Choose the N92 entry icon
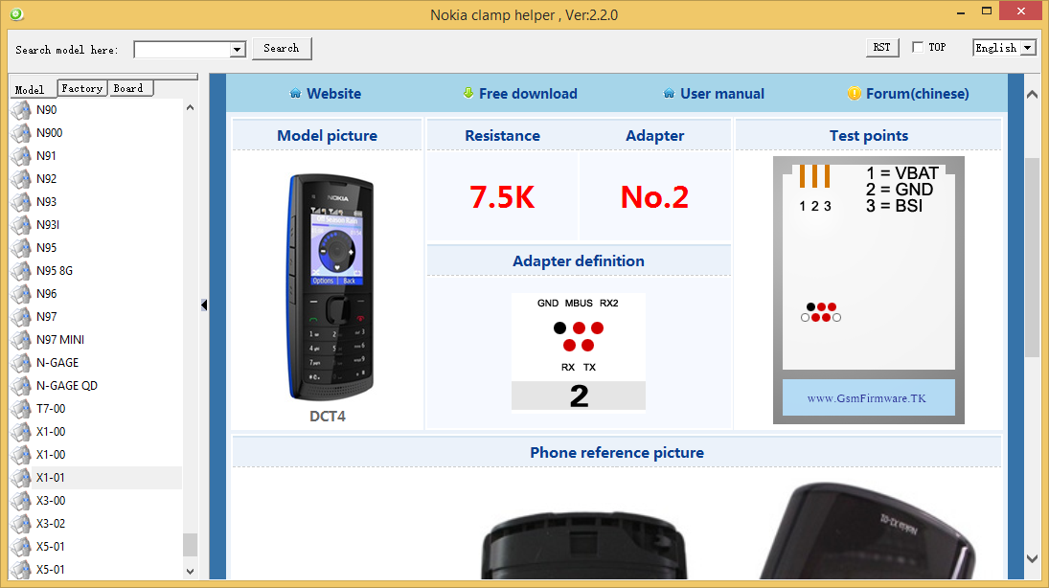This screenshot has height=588, width=1049. point(21,179)
